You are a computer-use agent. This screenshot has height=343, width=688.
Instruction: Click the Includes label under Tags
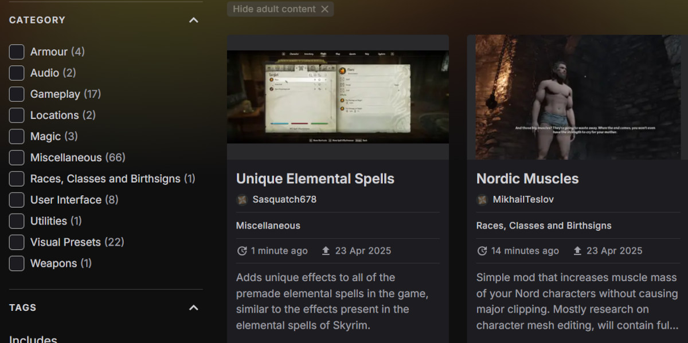pyautogui.click(x=33, y=338)
